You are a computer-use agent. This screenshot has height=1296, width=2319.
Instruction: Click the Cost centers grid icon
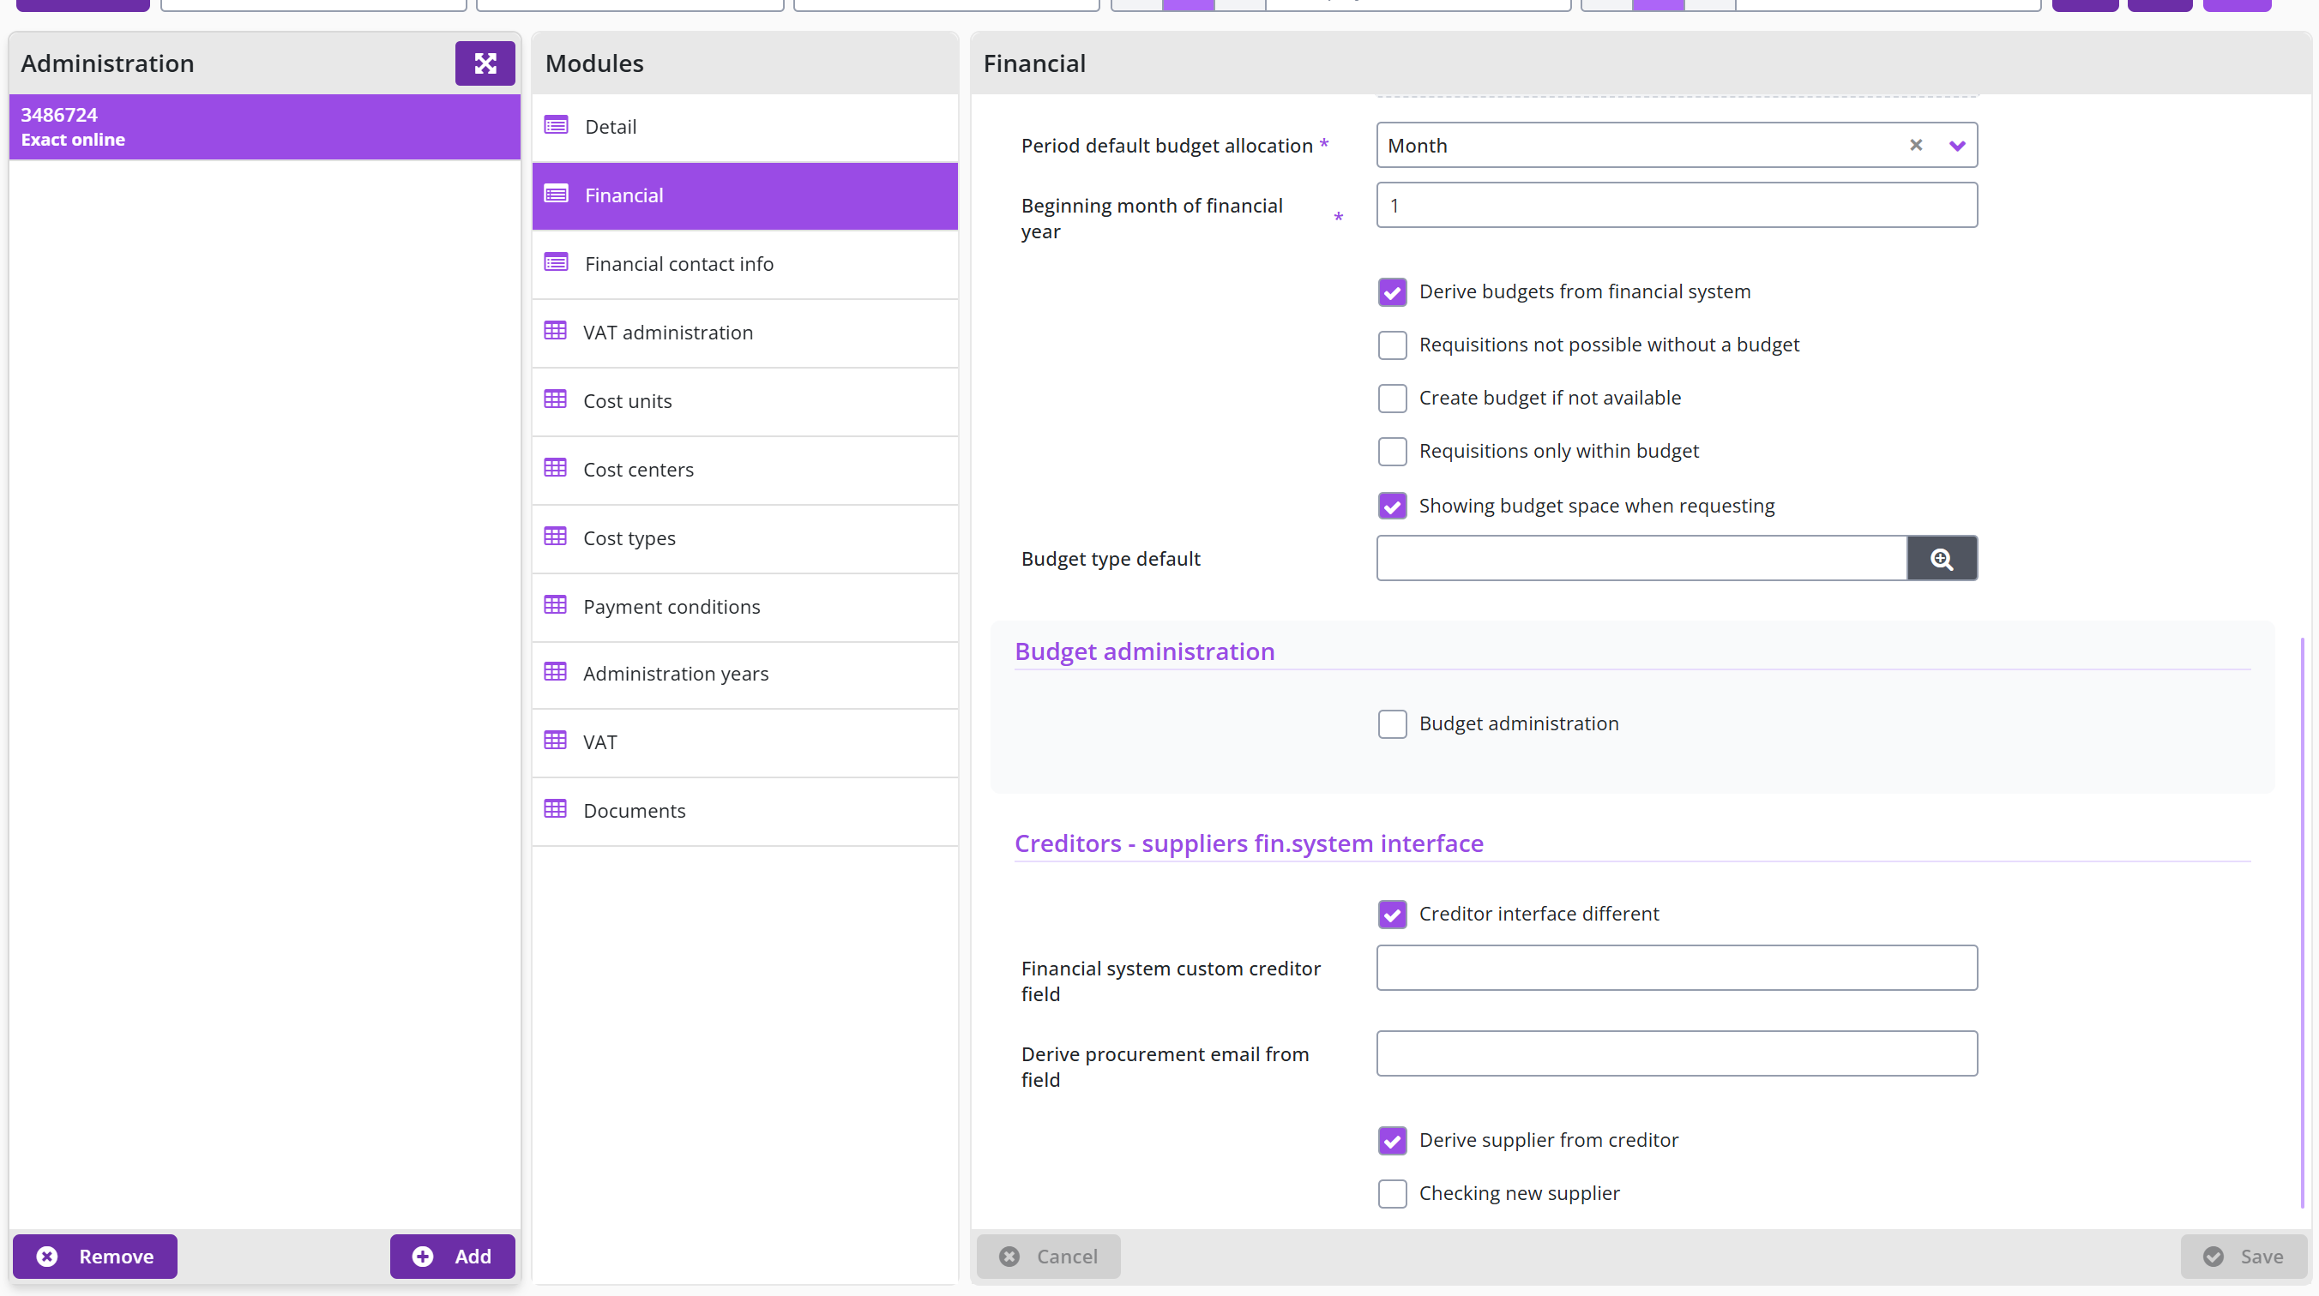pos(556,468)
